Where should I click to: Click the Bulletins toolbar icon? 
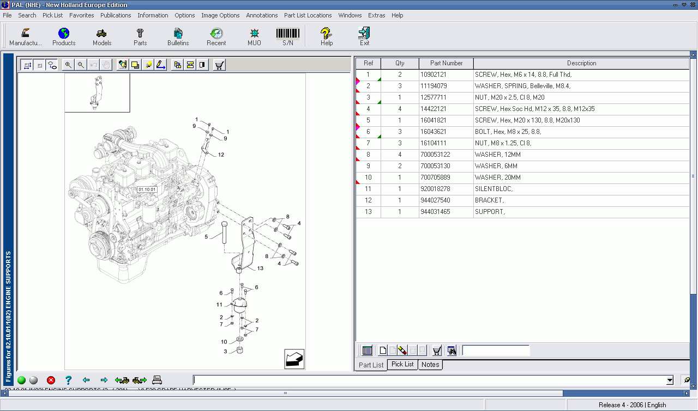(x=178, y=36)
